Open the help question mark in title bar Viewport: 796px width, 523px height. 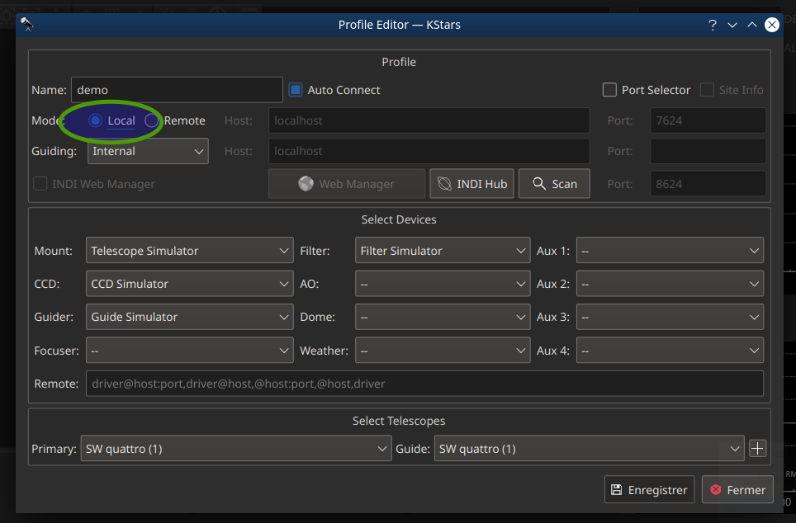[713, 25]
